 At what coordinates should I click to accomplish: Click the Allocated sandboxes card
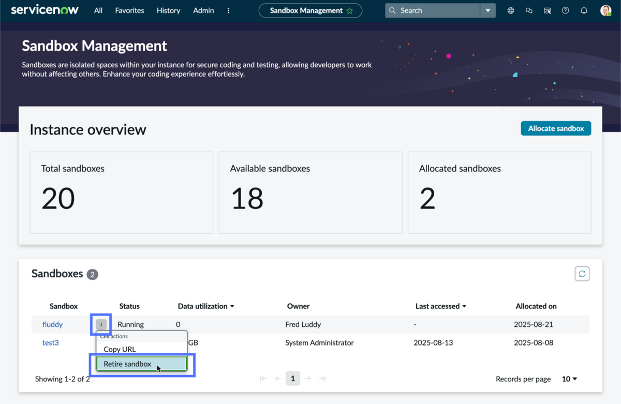(499, 192)
